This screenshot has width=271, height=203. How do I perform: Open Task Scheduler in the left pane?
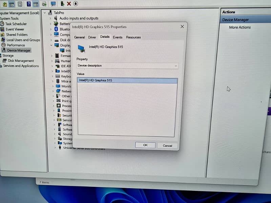(x=16, y=24)
